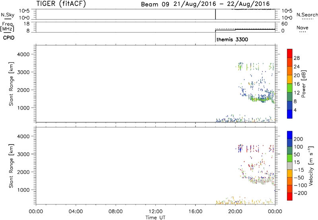Select the Beam 09 date range heading

205,4
